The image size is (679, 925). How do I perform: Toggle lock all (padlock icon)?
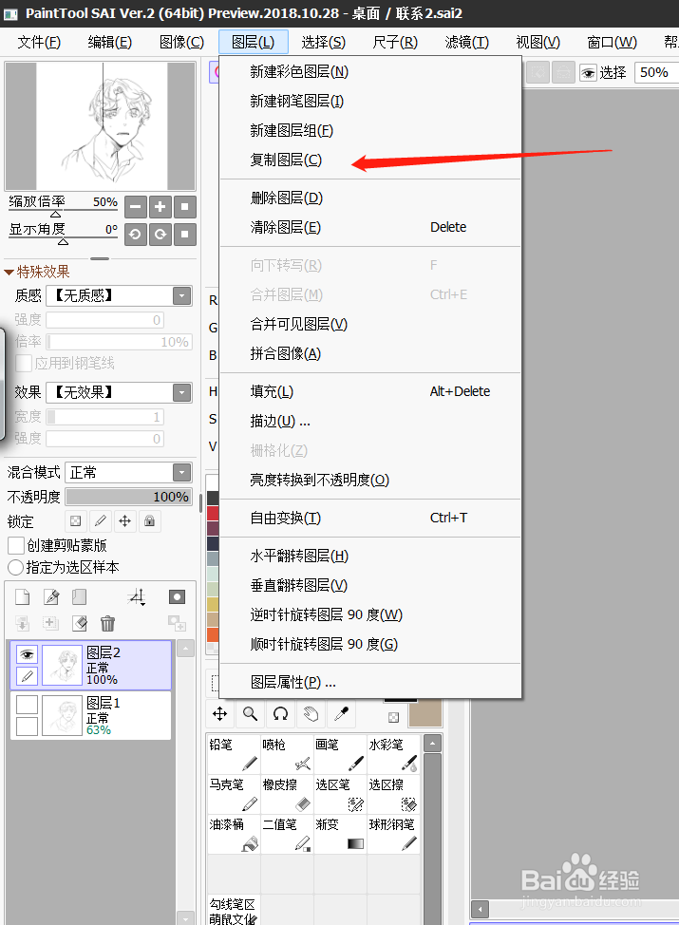150,520
